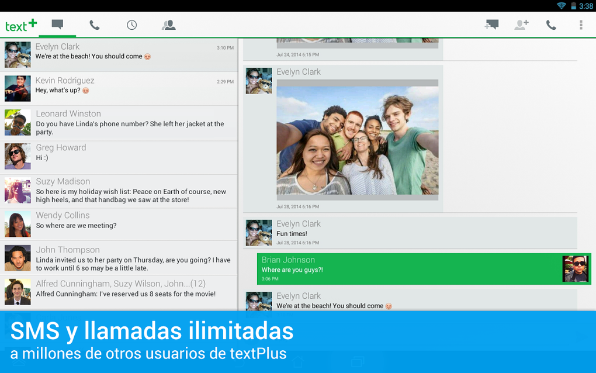Viewport: 596px width, 373px height.
Task: Open Evelyn Clark conversation in list
Action: (119, 55)
